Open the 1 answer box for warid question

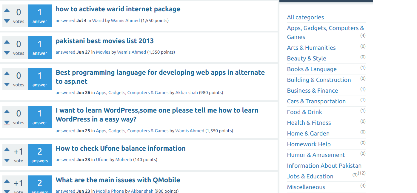[x=40, y=16]
